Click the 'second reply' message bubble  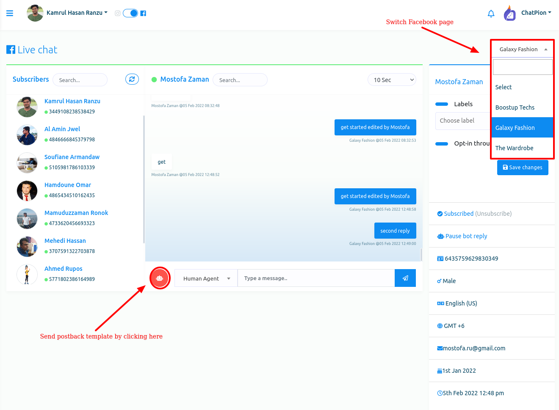[395, 231]
